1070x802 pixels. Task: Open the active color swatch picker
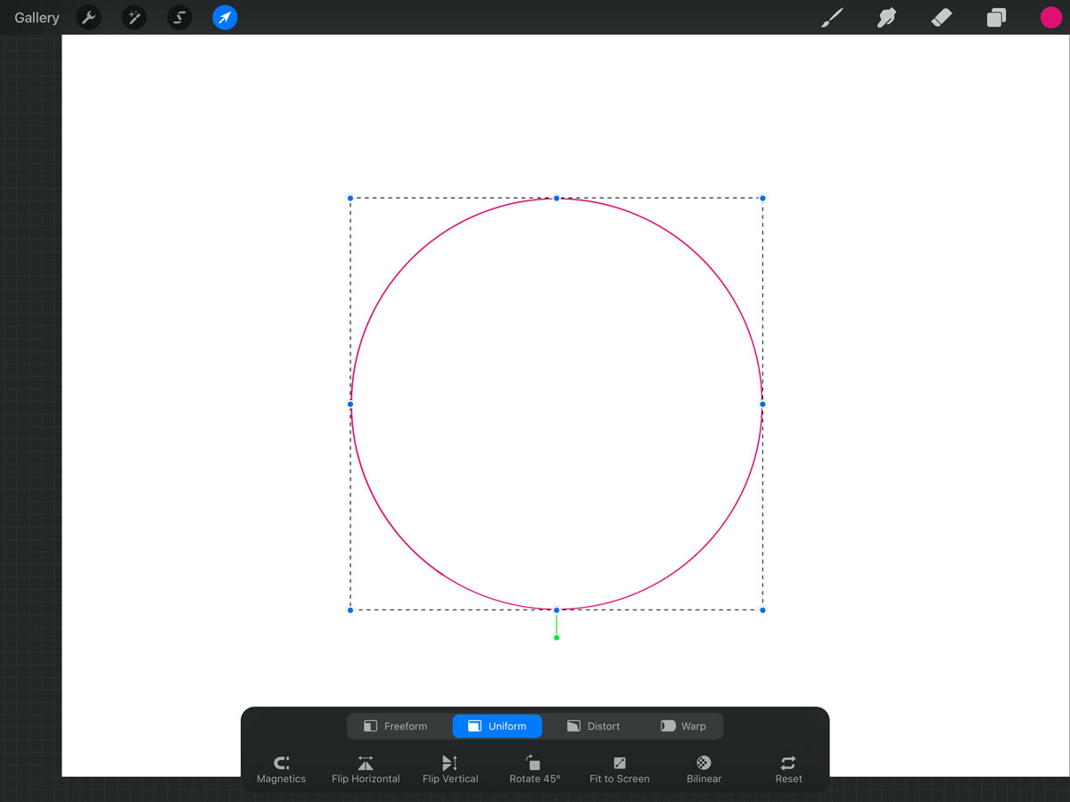1050,17
